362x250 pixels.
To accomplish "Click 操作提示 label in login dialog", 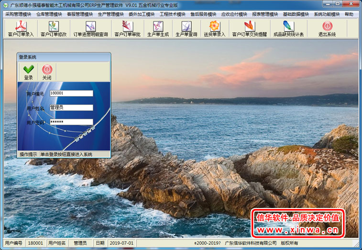I will 28,155.
